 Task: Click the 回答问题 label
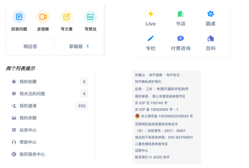(x=19, y=29)
